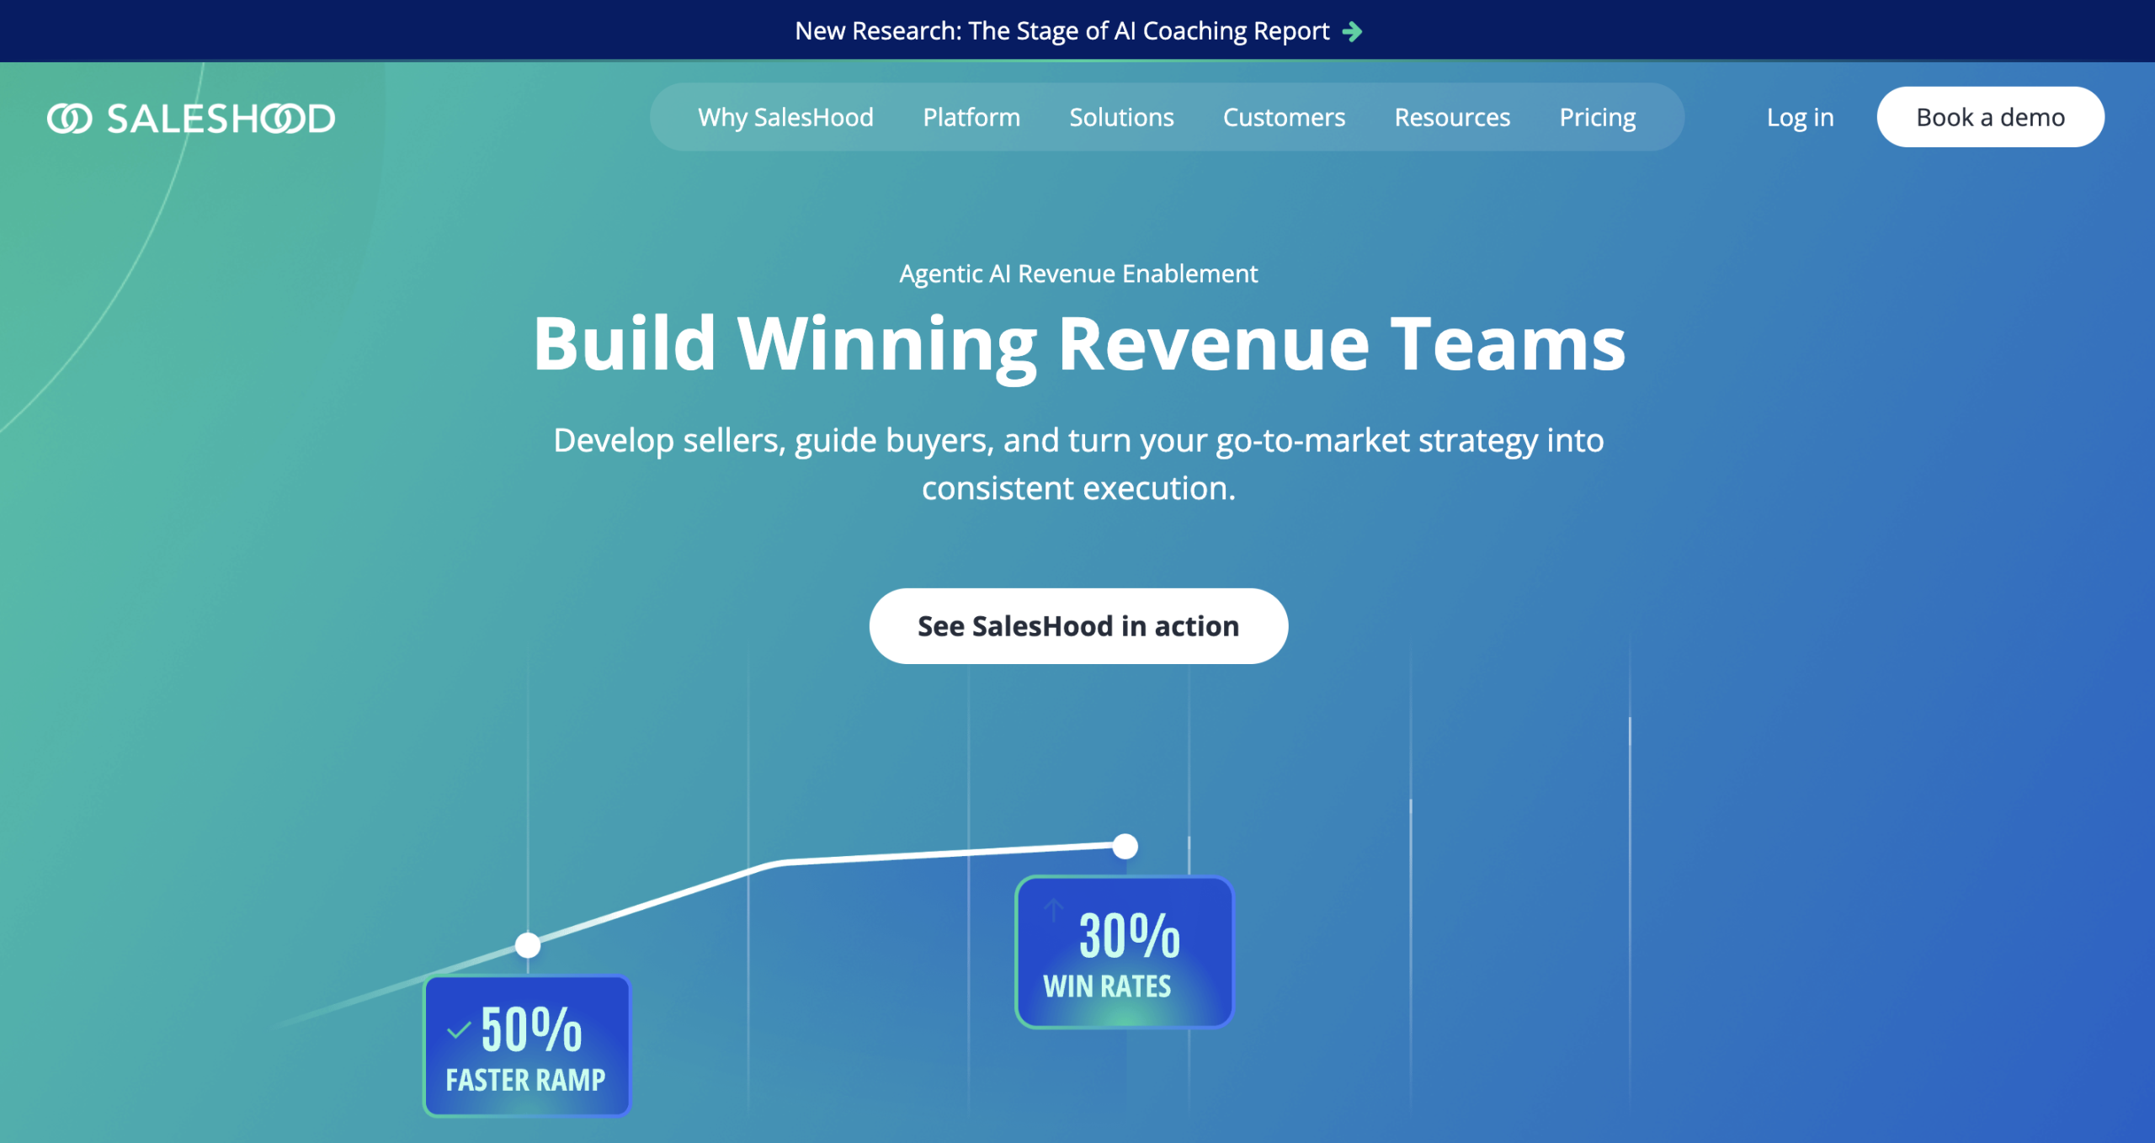This screenshot has width=2155, height=1143.
Task: Click See SalesHood in action button
Action: [1078, 626]
